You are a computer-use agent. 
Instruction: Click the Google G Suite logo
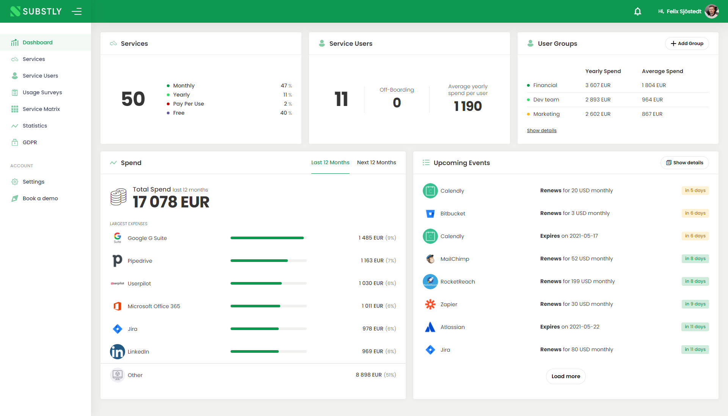tap(118, 238)
